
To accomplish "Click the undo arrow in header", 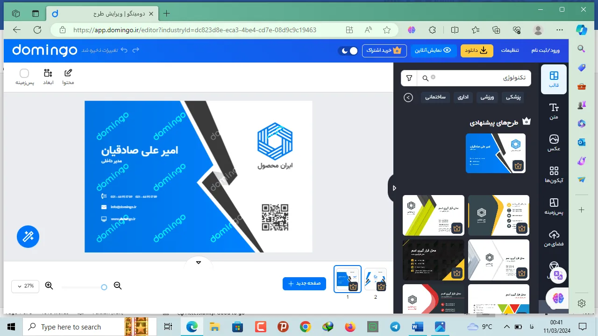I will tap(124, 50).
